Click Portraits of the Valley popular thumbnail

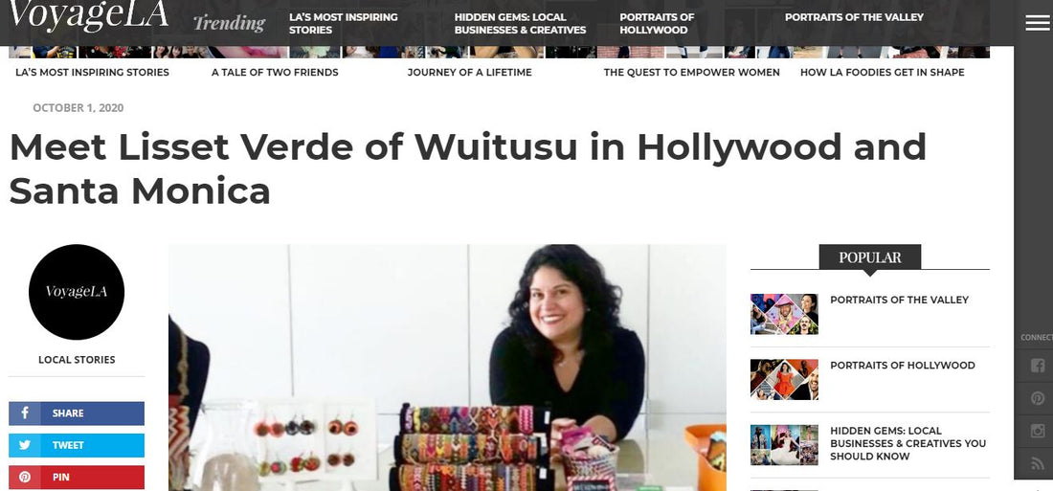(x=784, y=314)
